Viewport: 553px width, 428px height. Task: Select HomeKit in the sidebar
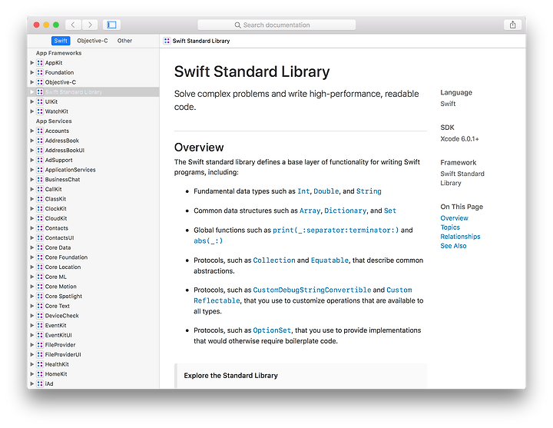(94, 374)
